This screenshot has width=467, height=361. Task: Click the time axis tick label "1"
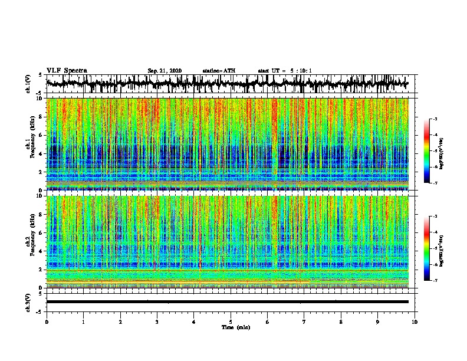point(83,322)
